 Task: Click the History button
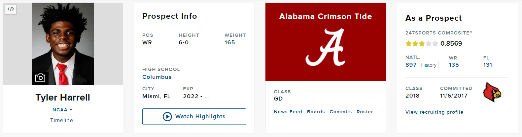(x=429, y=65)
